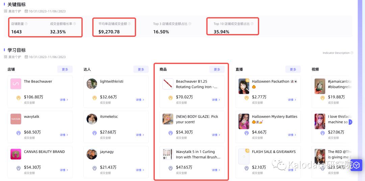Click itsmekelsc creator avatar

click(92, 119)
